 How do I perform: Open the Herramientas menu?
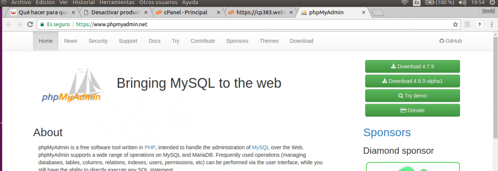point(117,3)
